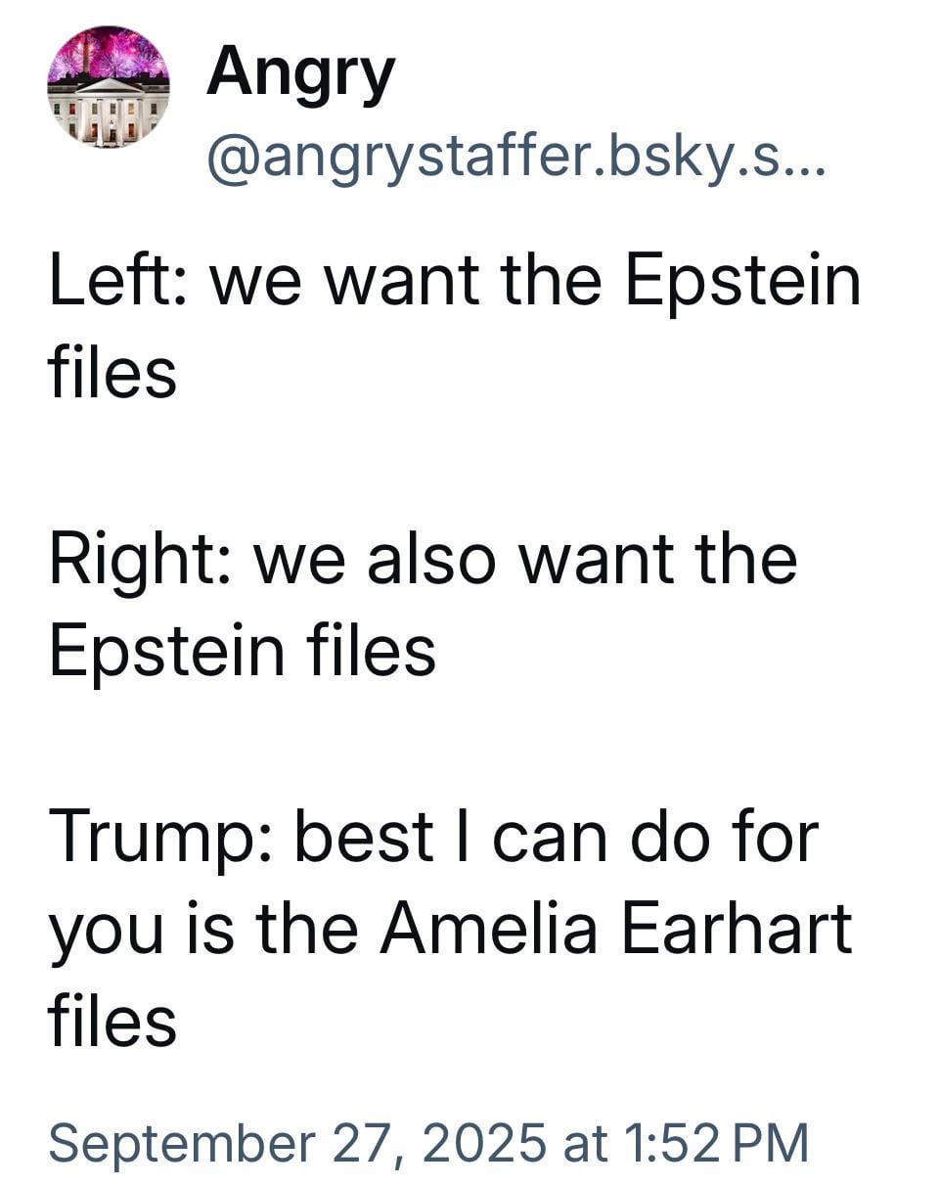Click the name Amelia in the post
Image resolution: width=939 pixels, height=1186 pixels.
(x=488, y=929)
